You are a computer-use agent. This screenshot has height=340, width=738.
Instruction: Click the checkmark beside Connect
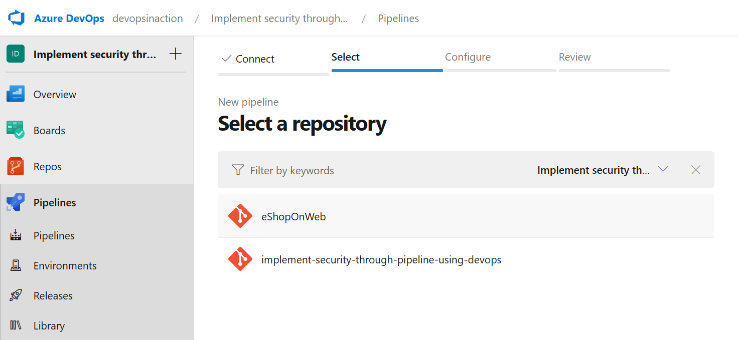point(226,59)
